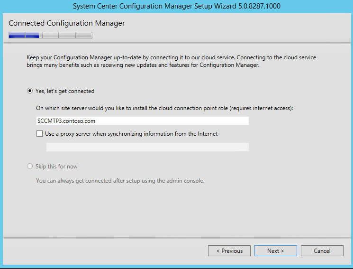The width and height of the screenshot is (353, 269).
Task: Go back using the Previous button
Action: coord(229,251)
